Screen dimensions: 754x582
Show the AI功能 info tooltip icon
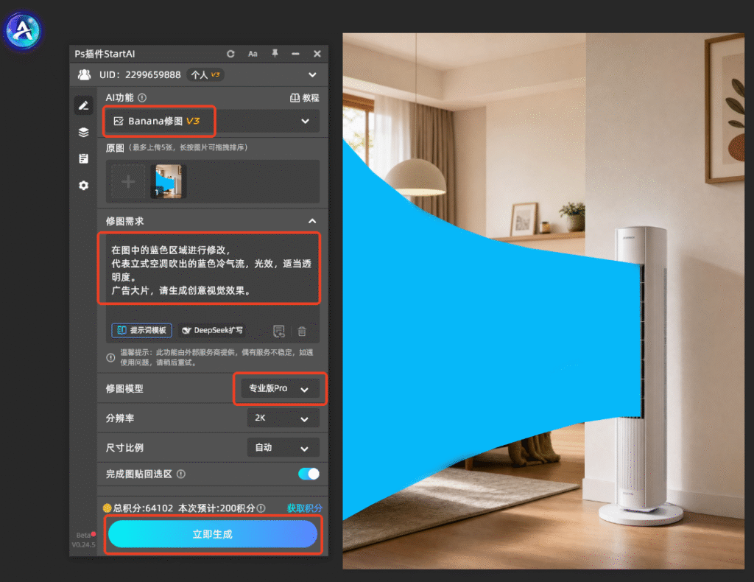pyautogui.click(x=142, y=98)
